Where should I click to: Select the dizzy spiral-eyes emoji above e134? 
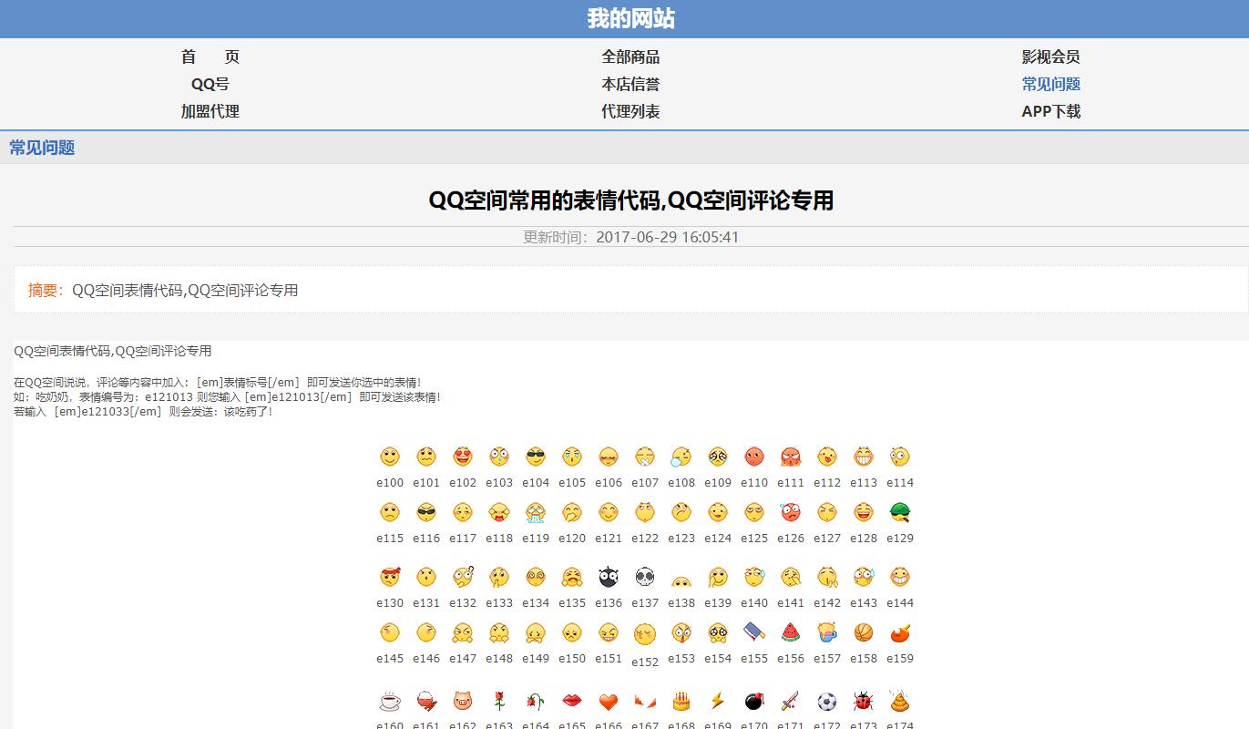click(x=536, y=577)
